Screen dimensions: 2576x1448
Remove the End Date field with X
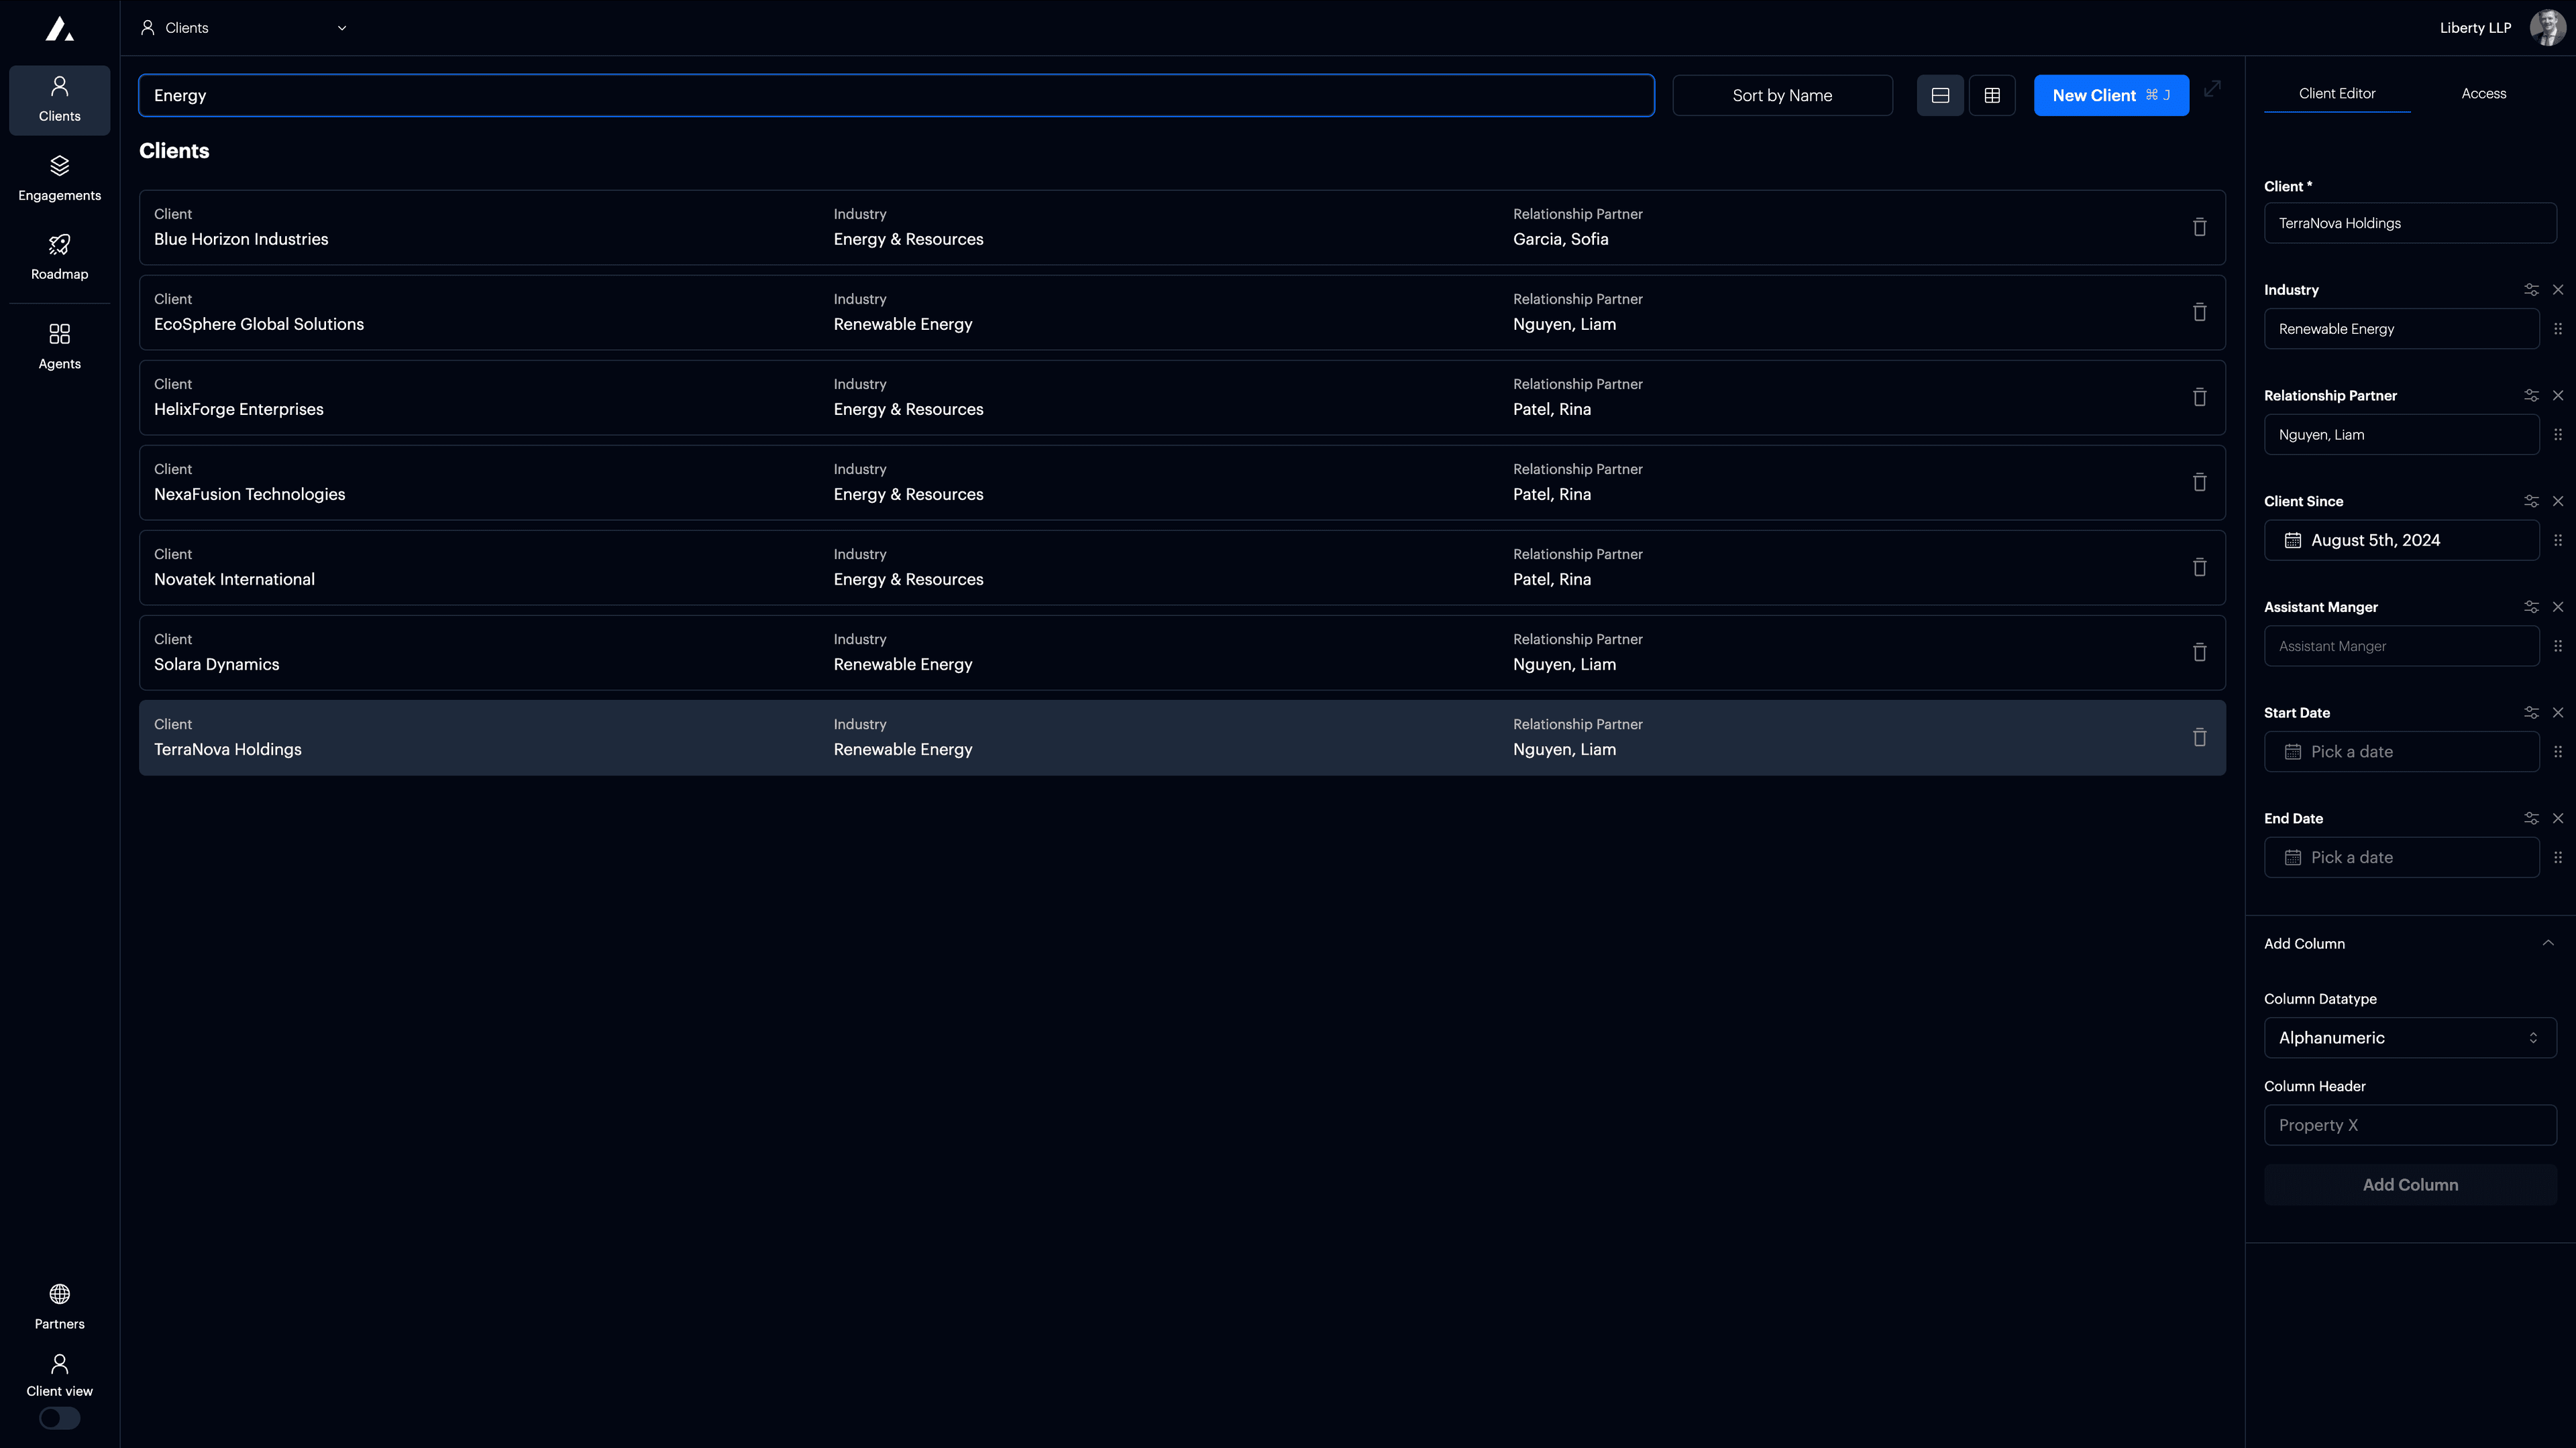[2557, 819]
